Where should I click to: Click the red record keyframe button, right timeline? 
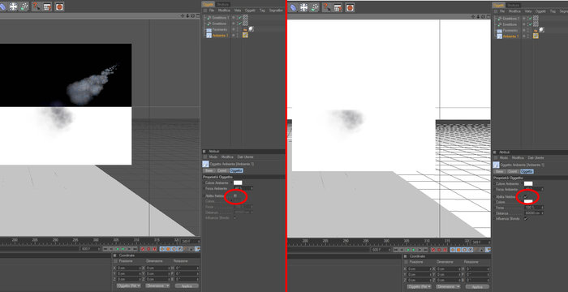click(432, 250)
